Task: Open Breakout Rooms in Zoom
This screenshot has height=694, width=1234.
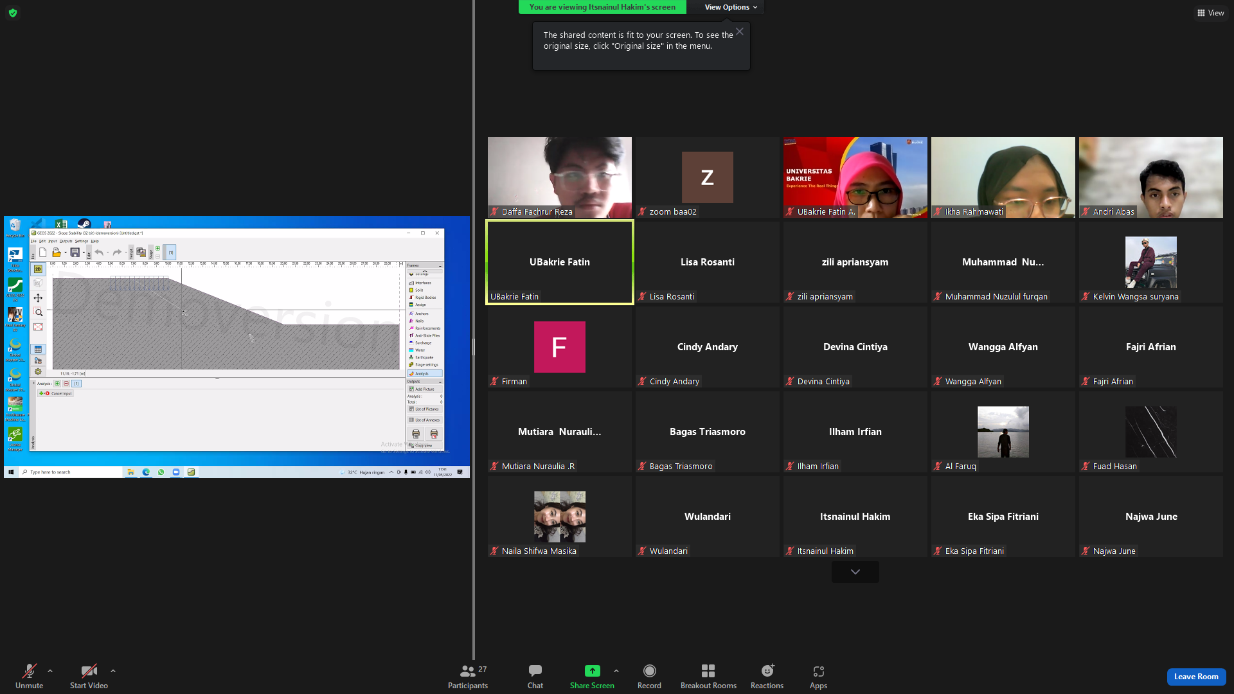Action: 708,677
